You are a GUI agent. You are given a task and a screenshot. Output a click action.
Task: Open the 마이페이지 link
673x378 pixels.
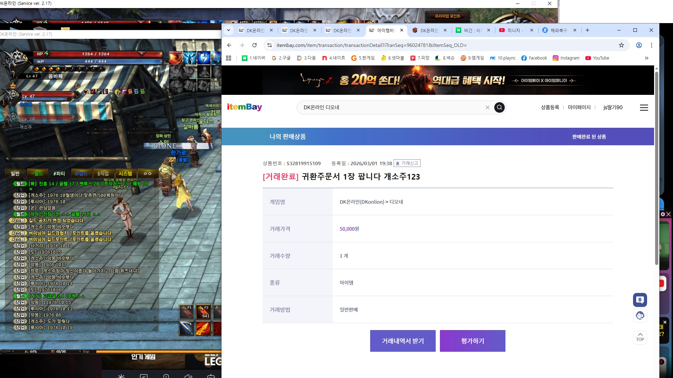(x=579, y=107)
